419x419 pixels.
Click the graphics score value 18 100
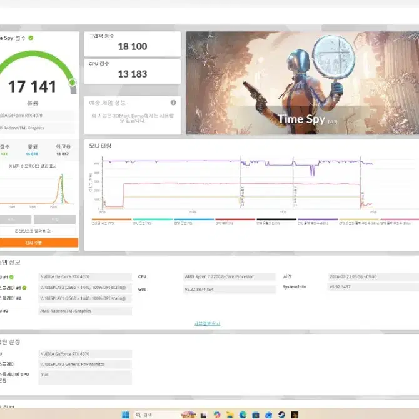[x=133, y=46]
